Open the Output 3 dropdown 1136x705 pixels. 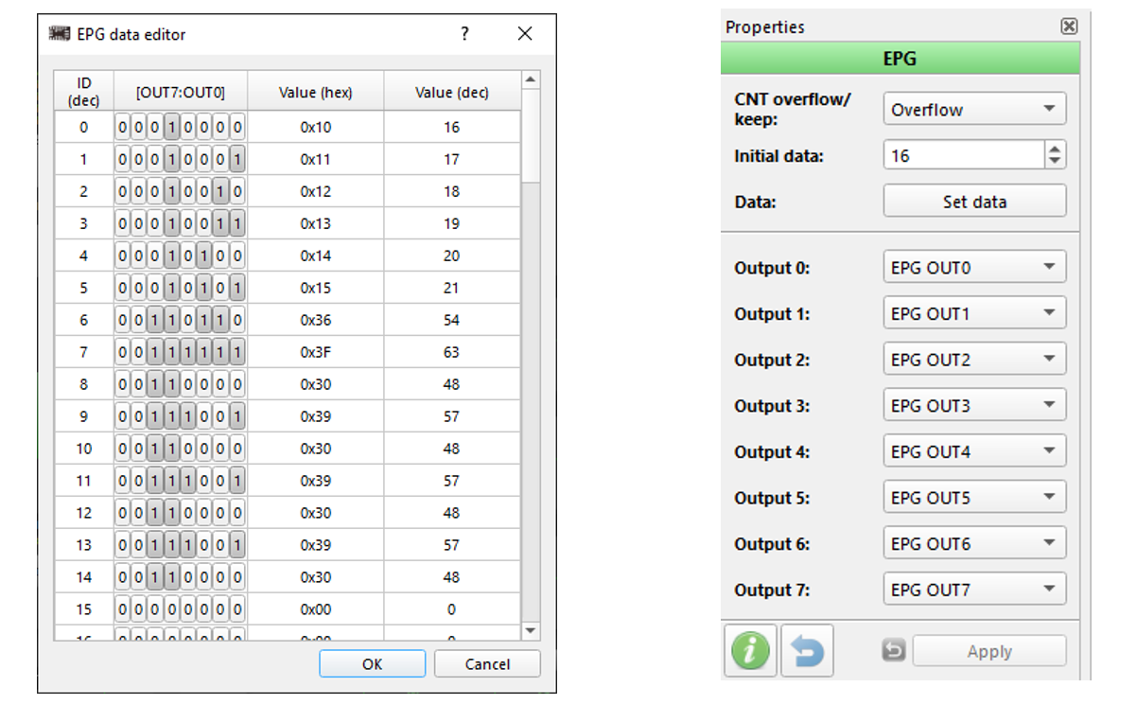(974, 406)
